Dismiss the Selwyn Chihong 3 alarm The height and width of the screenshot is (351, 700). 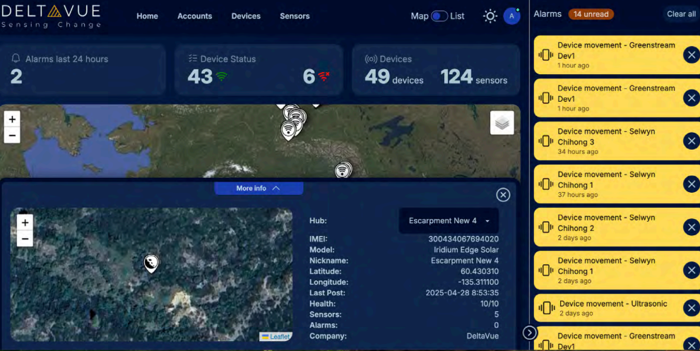point(691,141)
